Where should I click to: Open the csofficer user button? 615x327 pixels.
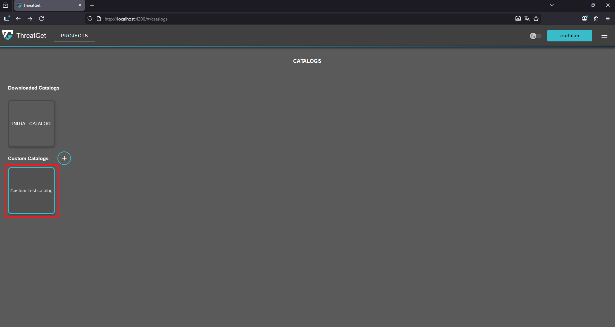pos(569,36)
